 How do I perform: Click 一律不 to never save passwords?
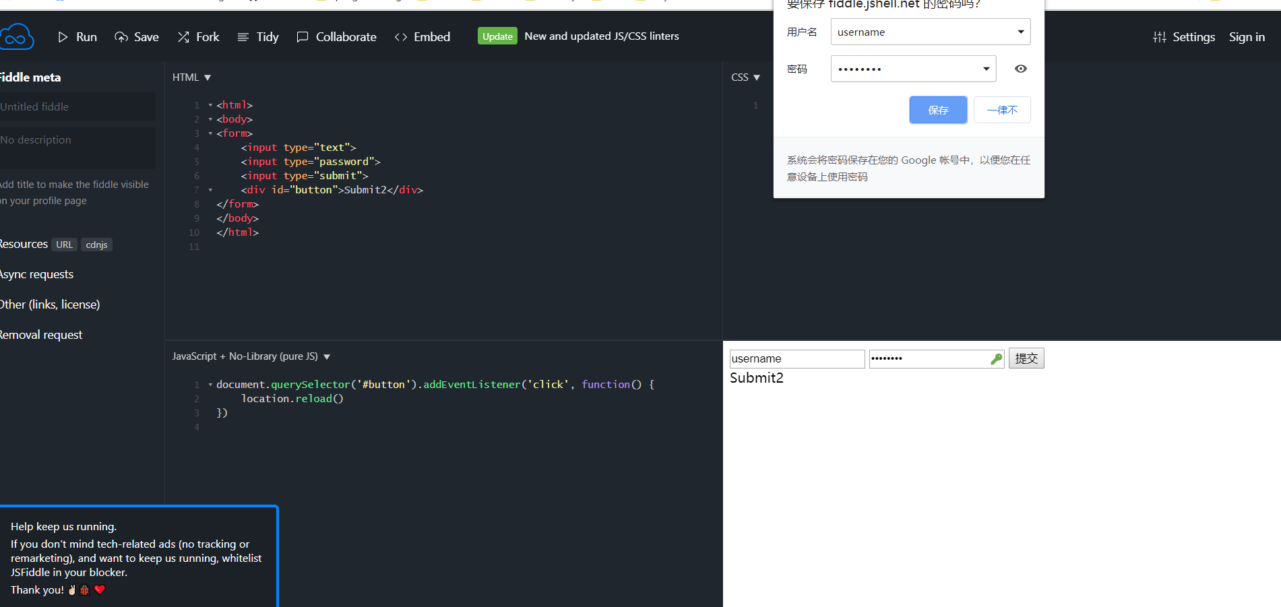pyautogui.click(x=1002, y=110)
